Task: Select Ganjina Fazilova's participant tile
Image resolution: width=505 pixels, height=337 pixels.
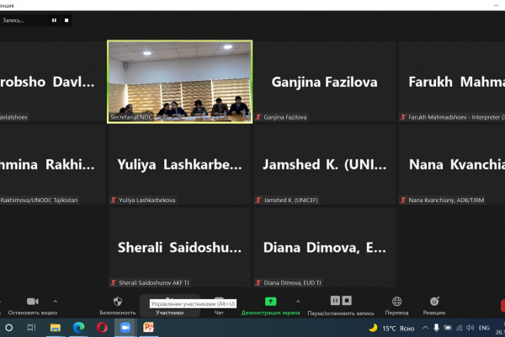Action: click(324, 83)
